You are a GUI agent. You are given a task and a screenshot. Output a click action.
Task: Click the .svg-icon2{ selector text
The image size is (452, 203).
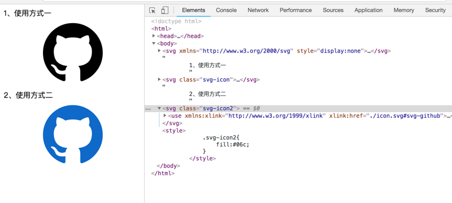[221, 138]
